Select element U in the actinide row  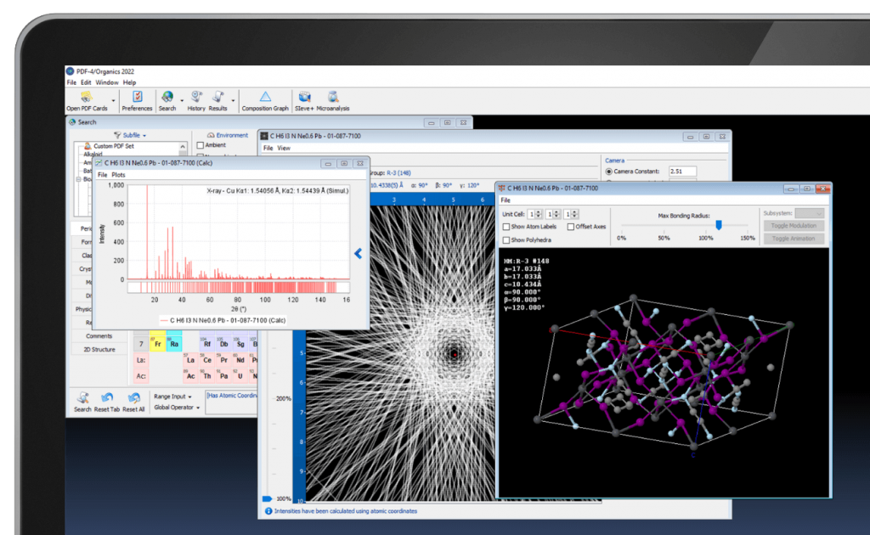[x=240, y=375]
